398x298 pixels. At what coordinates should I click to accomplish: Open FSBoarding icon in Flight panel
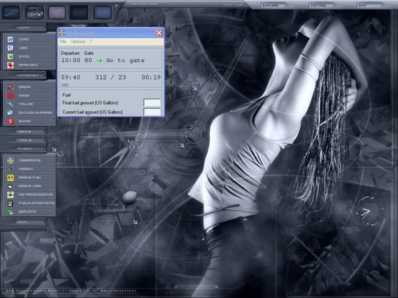(x=11, y=160)
